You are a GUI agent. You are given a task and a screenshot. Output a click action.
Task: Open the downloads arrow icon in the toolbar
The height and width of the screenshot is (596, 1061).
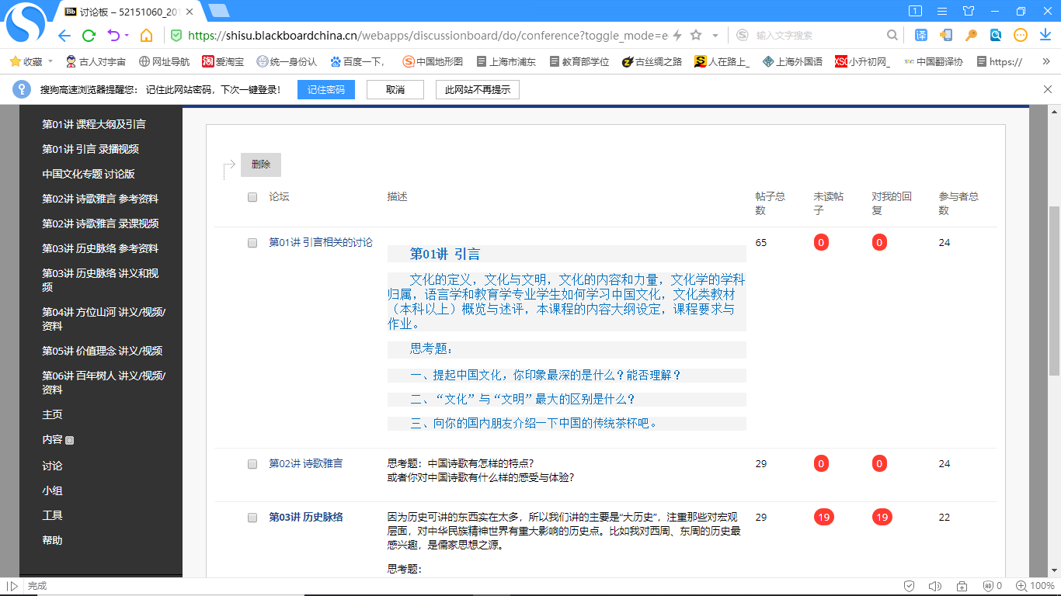click(1045, 35)
